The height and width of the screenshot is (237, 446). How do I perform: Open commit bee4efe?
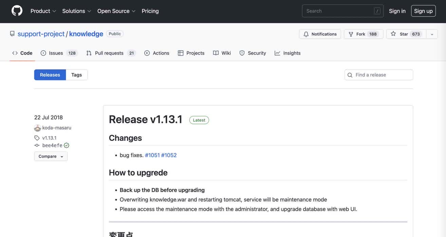coord(52,145)
